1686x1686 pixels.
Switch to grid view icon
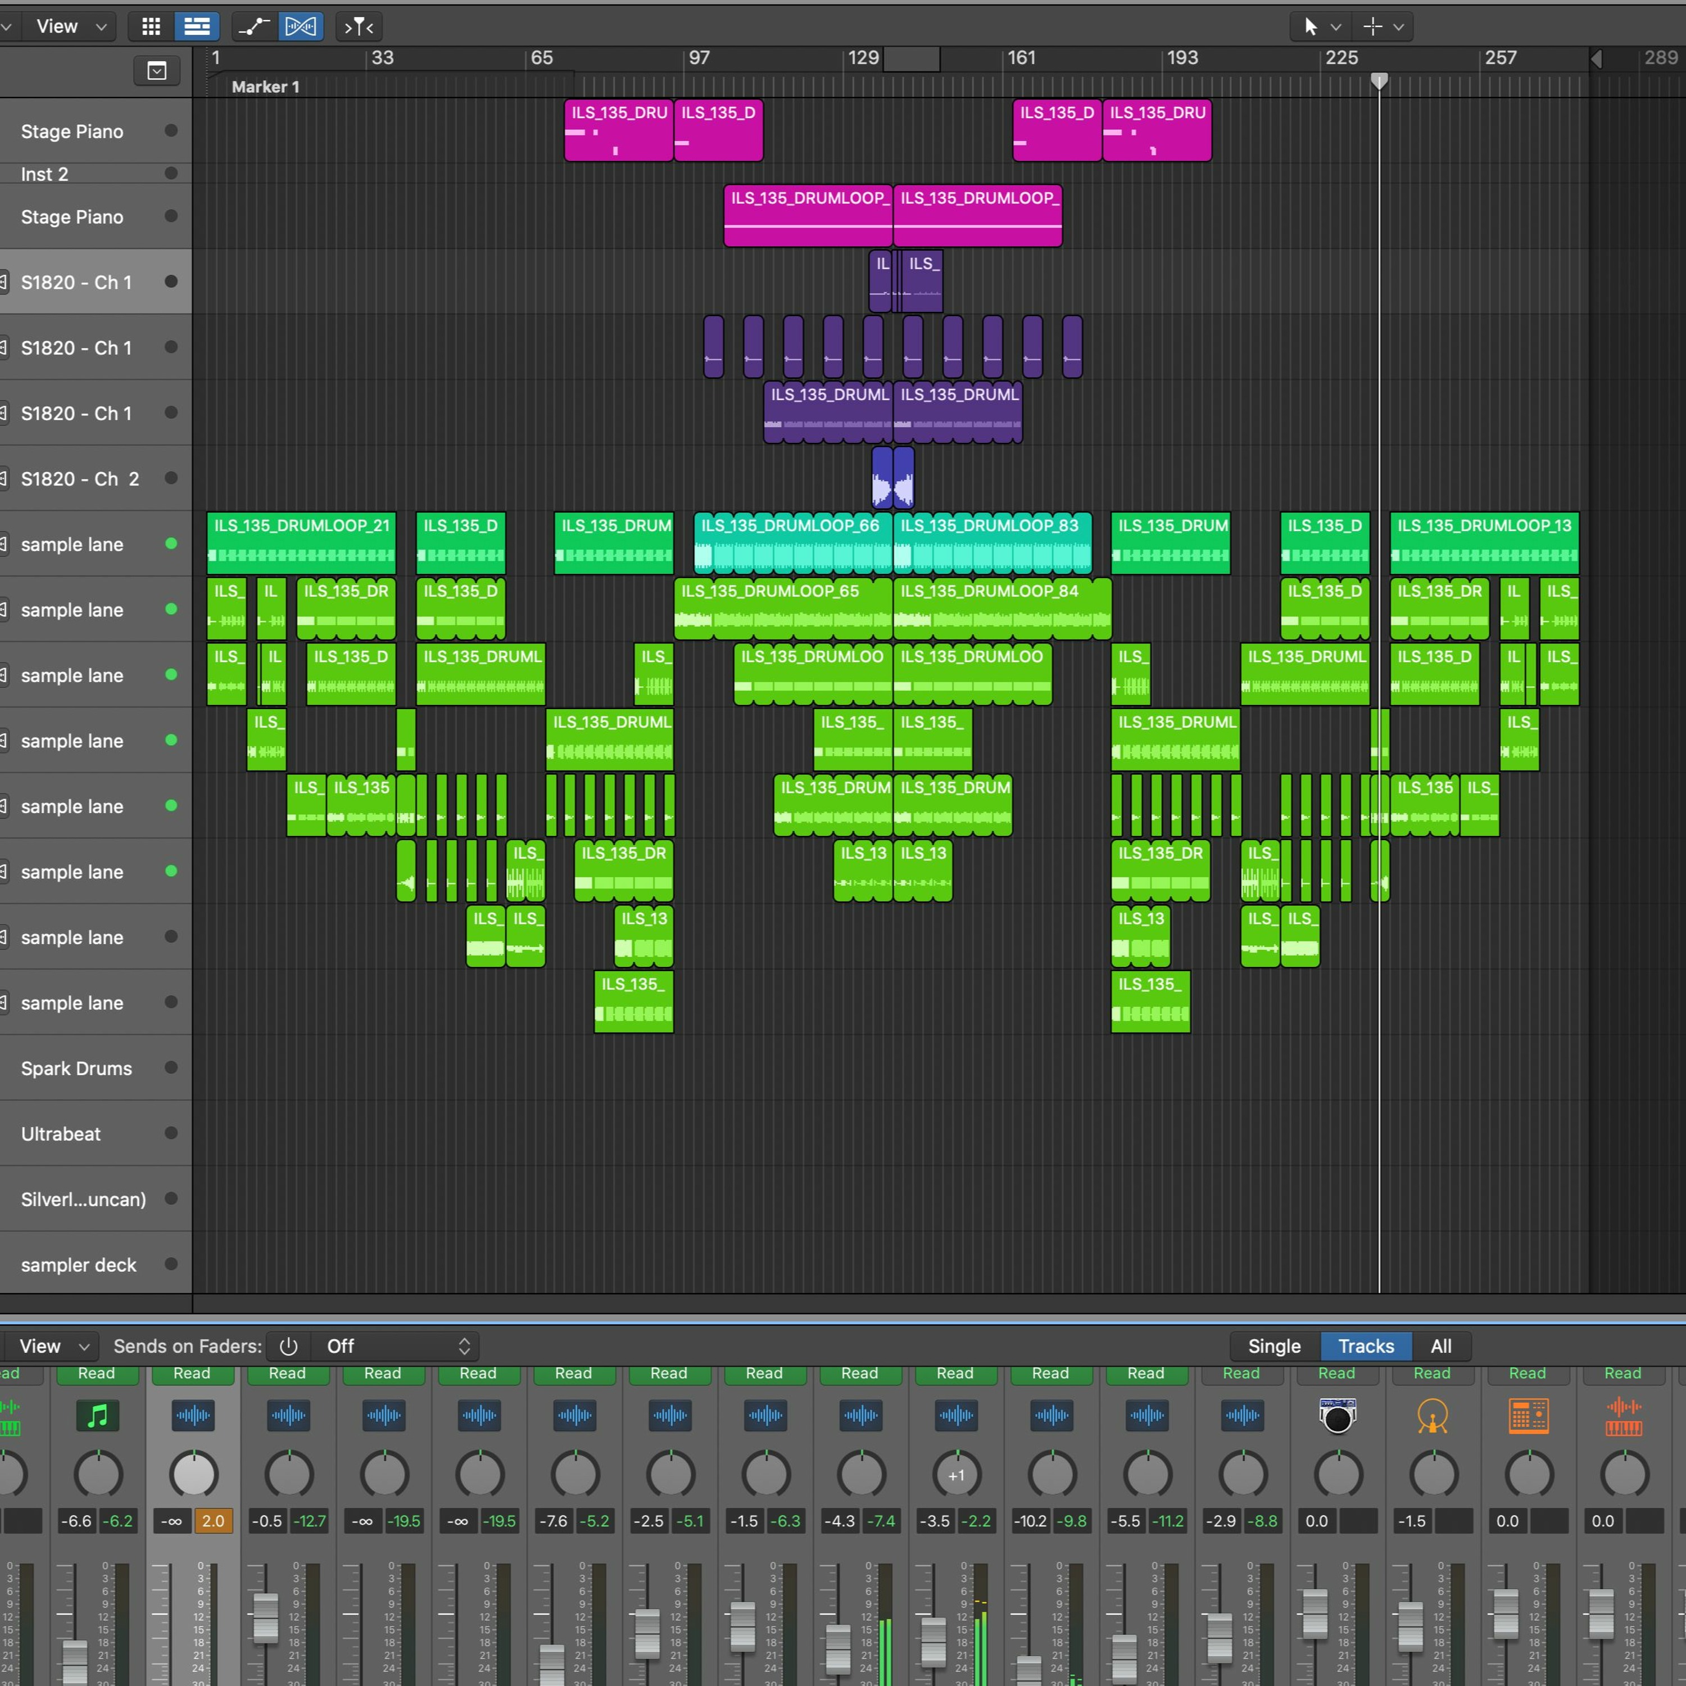coord(151,27)
